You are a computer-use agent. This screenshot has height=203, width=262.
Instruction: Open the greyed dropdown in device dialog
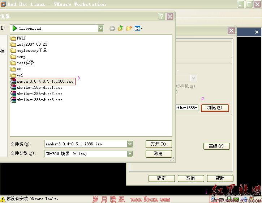pos(193,78)
